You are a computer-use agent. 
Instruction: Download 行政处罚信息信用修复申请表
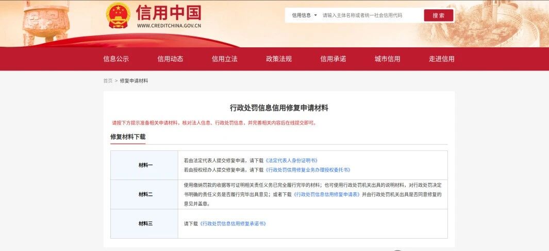pyautogui.click(x=327, y=194)
